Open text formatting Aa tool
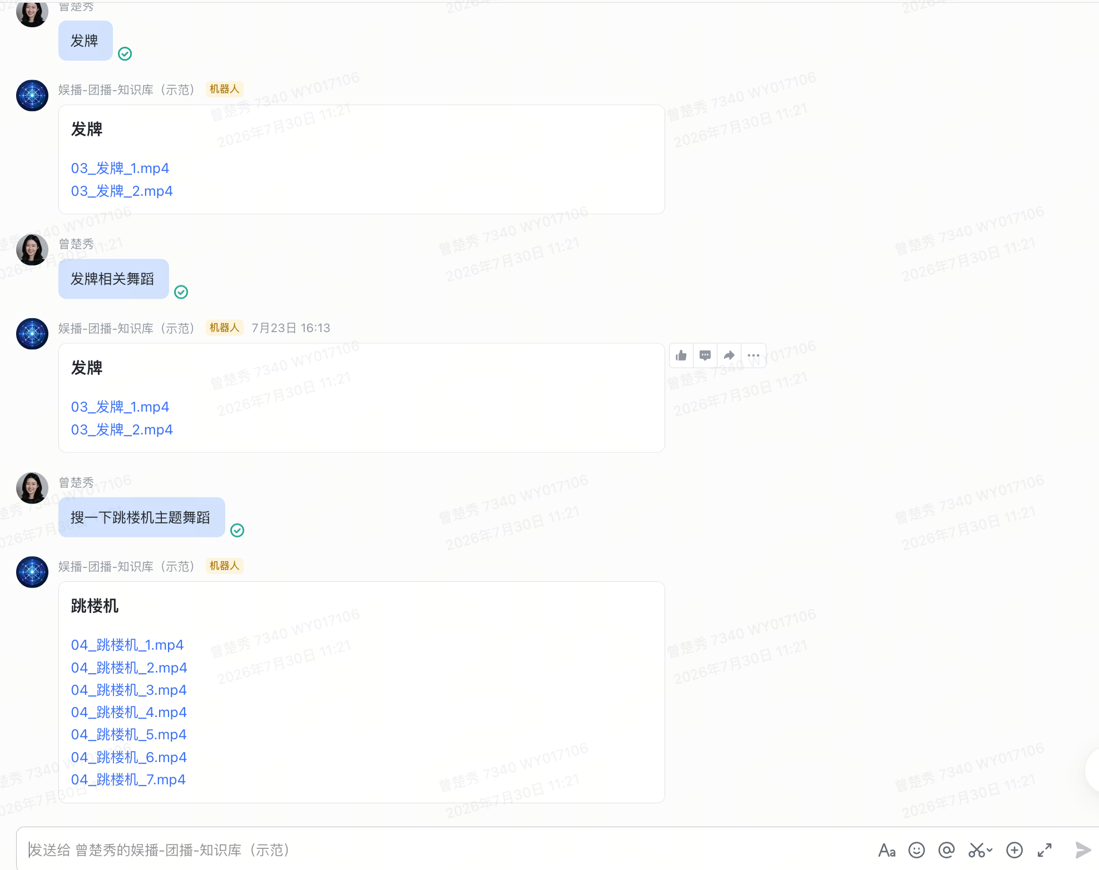 click(x=887, y=851)
